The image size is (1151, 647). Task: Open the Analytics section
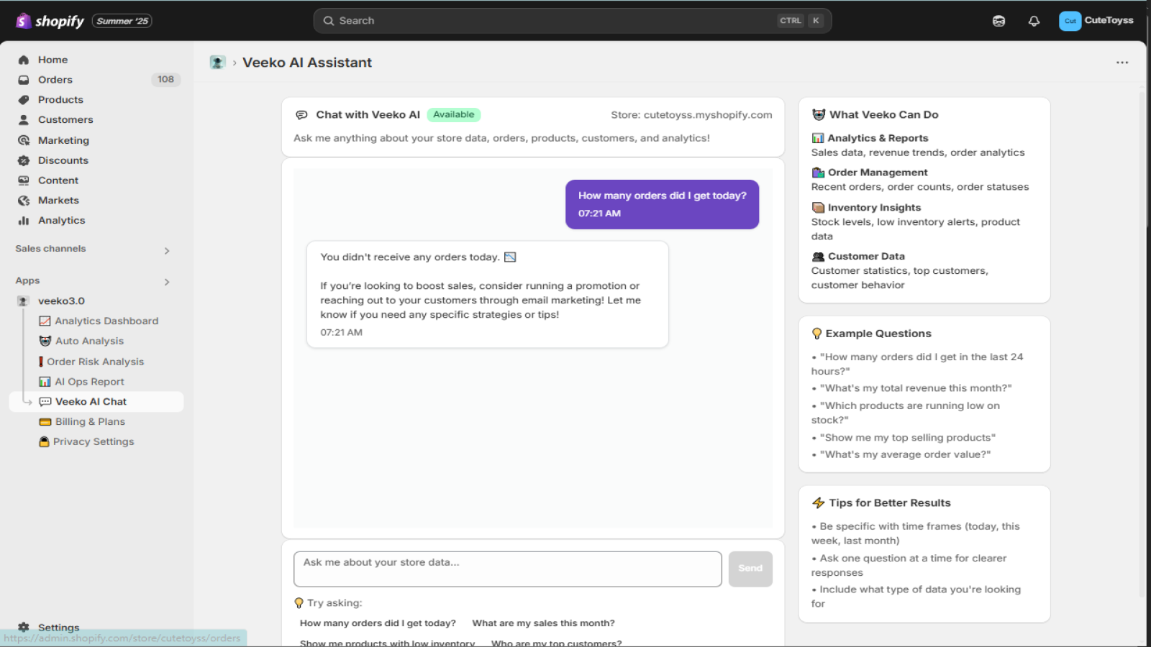pyautogui.click(x=62, y=220)
